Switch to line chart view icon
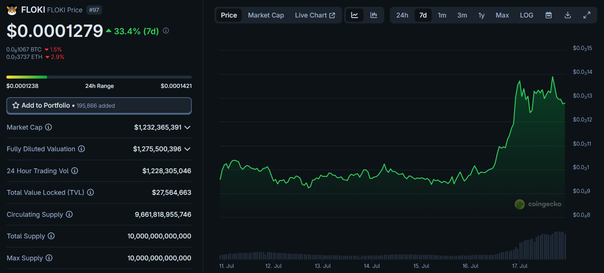Screen dimensions: 604x273 [x=355, y=15]
